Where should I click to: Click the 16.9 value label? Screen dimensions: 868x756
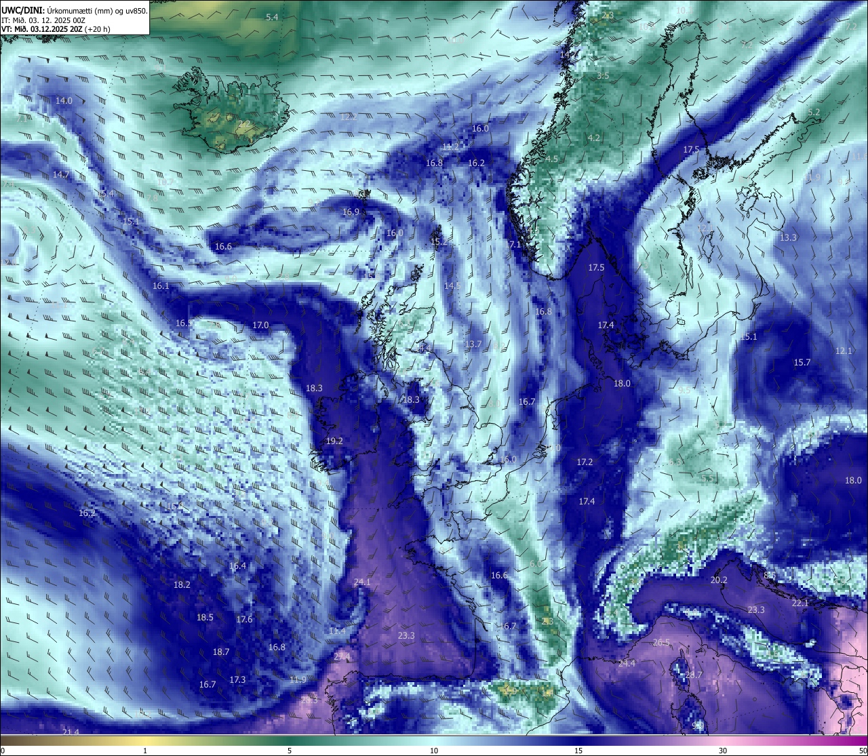pyautogui.click(x=351, y=212)
